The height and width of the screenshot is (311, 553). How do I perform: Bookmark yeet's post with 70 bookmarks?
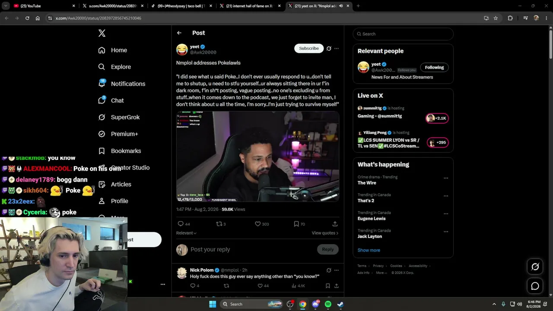tap(296, 224)
